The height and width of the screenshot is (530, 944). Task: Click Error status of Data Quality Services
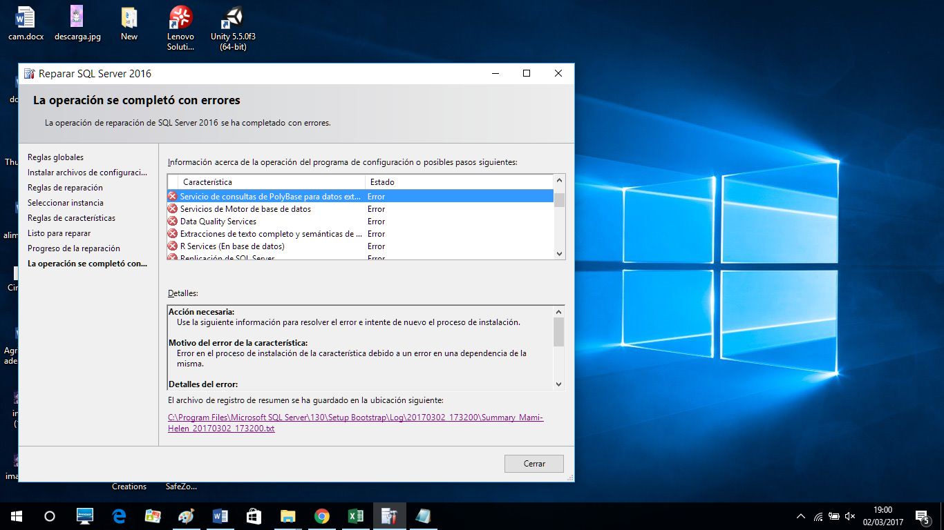point(376,222)
